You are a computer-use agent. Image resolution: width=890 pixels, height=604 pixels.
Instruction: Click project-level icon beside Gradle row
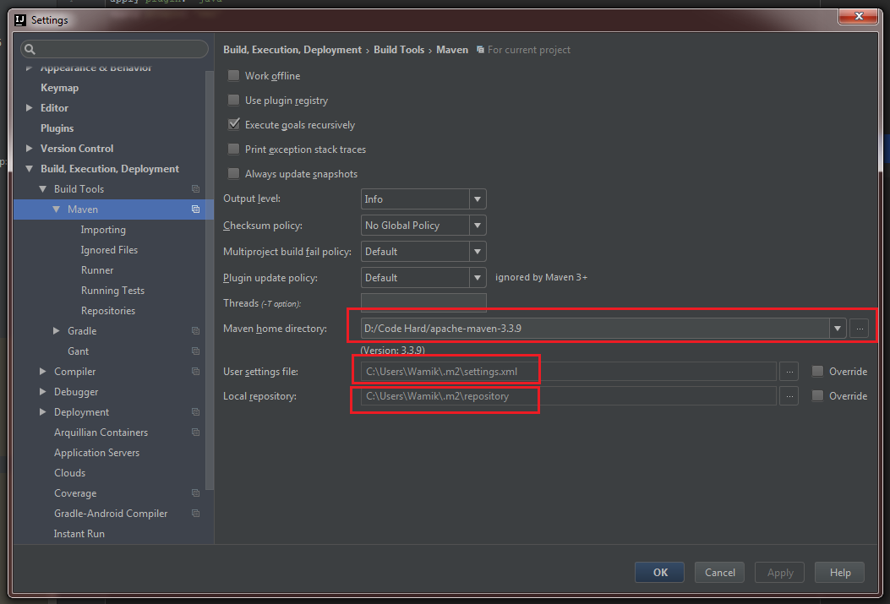tap(195, 330)
